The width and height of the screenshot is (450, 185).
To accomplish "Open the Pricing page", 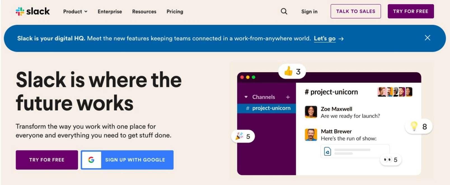I will pos(175,12).
